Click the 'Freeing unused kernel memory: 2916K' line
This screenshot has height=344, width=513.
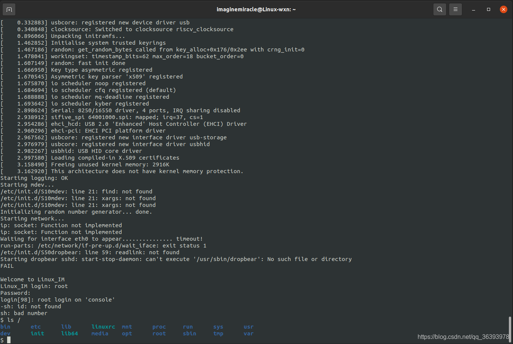tap(85, 164)
